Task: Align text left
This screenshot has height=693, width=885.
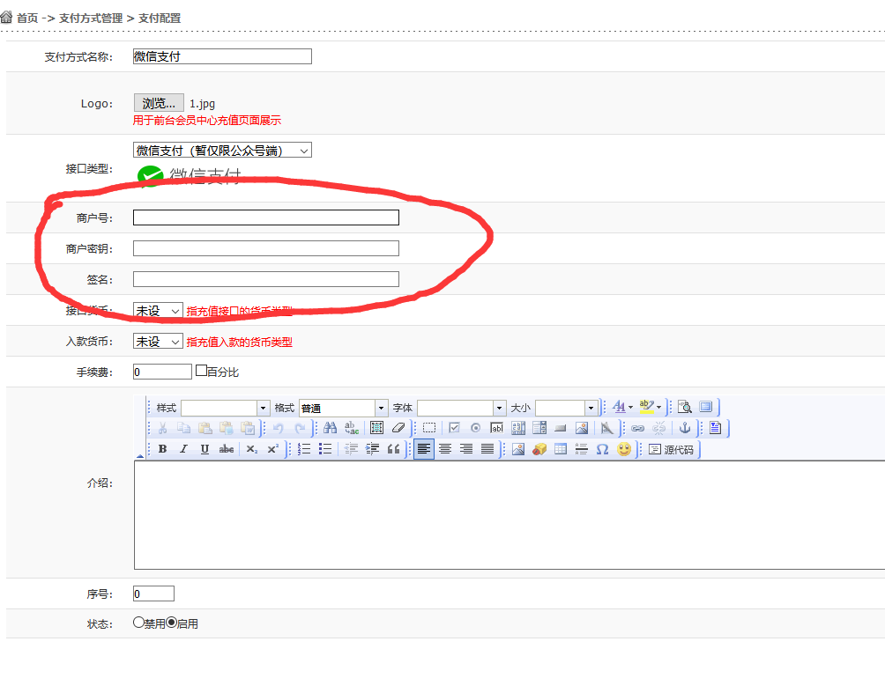Action: pyautogui.click(x=424, y=449)
